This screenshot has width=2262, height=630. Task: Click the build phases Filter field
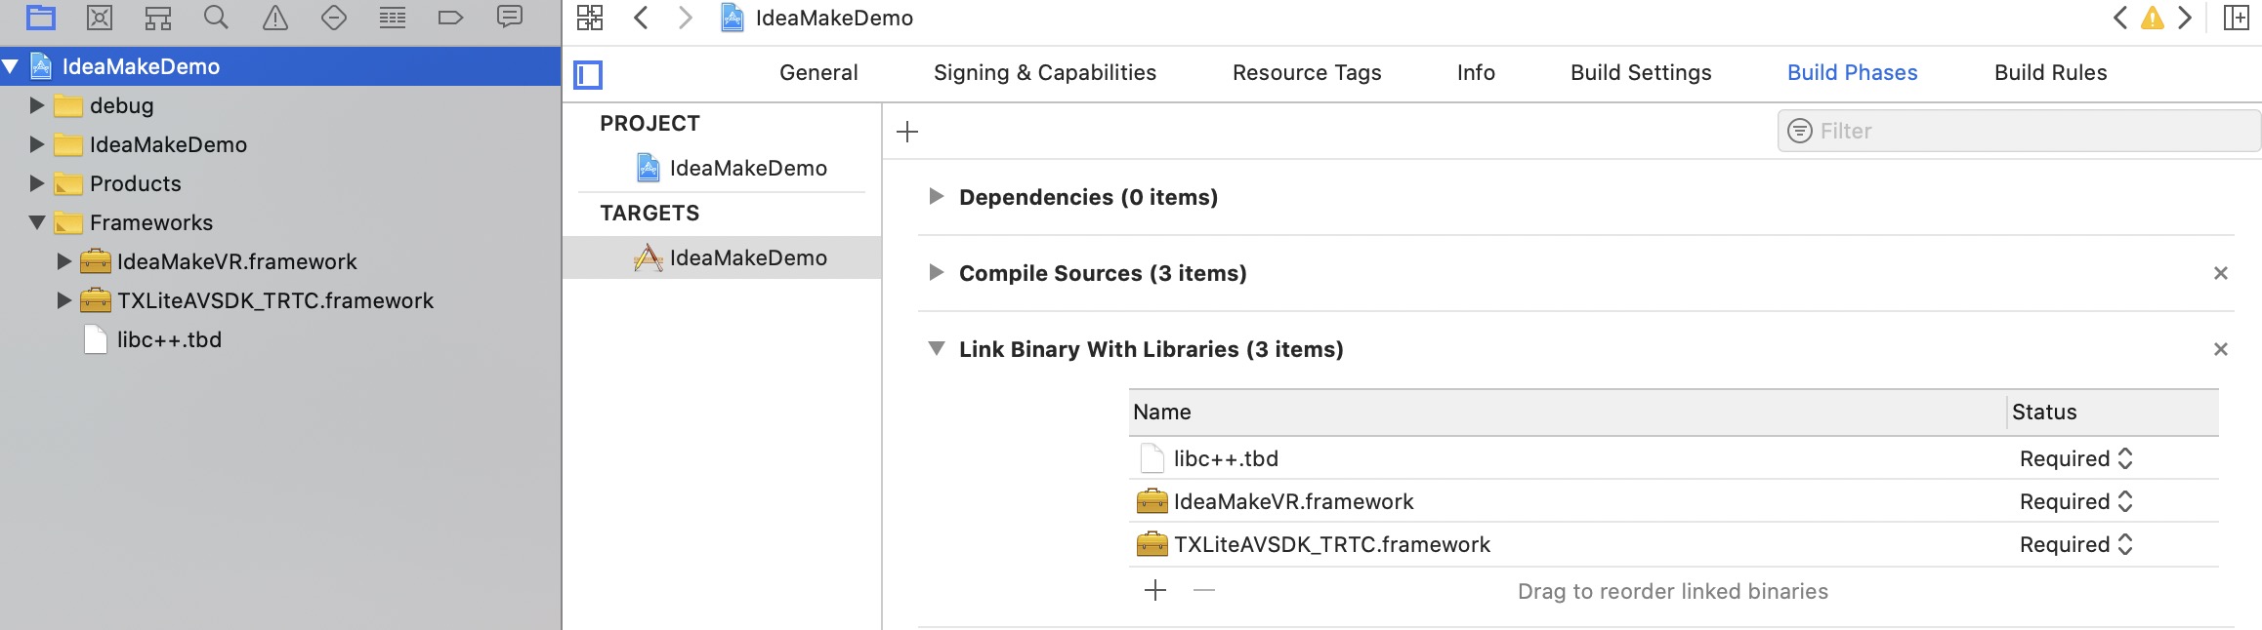[x=2032, y=131]
